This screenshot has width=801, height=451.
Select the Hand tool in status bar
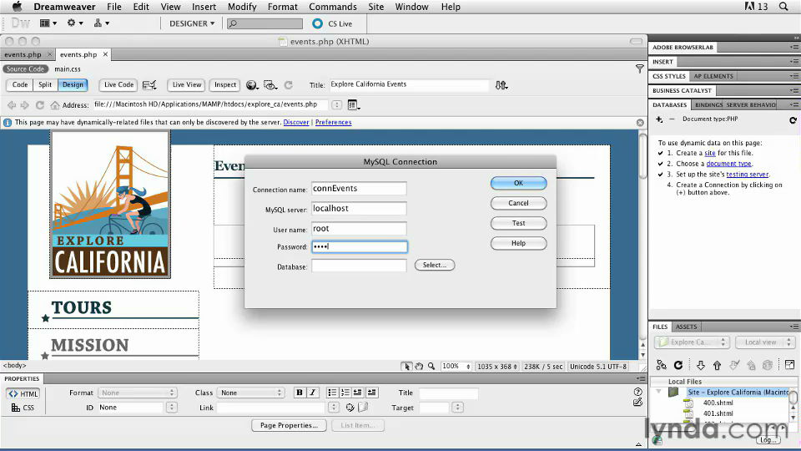pos(419,366)
